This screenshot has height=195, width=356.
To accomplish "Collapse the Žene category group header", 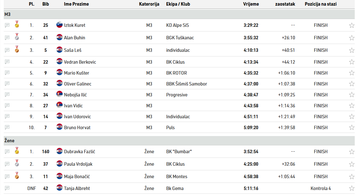I will click(9, 141).
